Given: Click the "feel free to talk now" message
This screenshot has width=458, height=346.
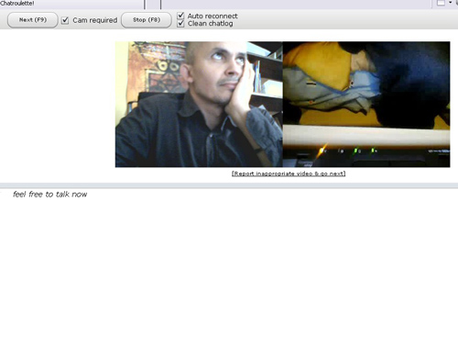Looking at the screenshot, I should 50,195.
